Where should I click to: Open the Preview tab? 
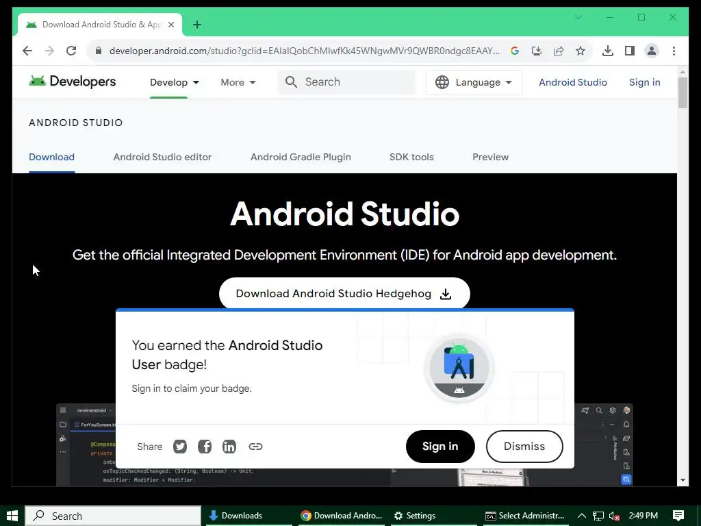[490, 157]
